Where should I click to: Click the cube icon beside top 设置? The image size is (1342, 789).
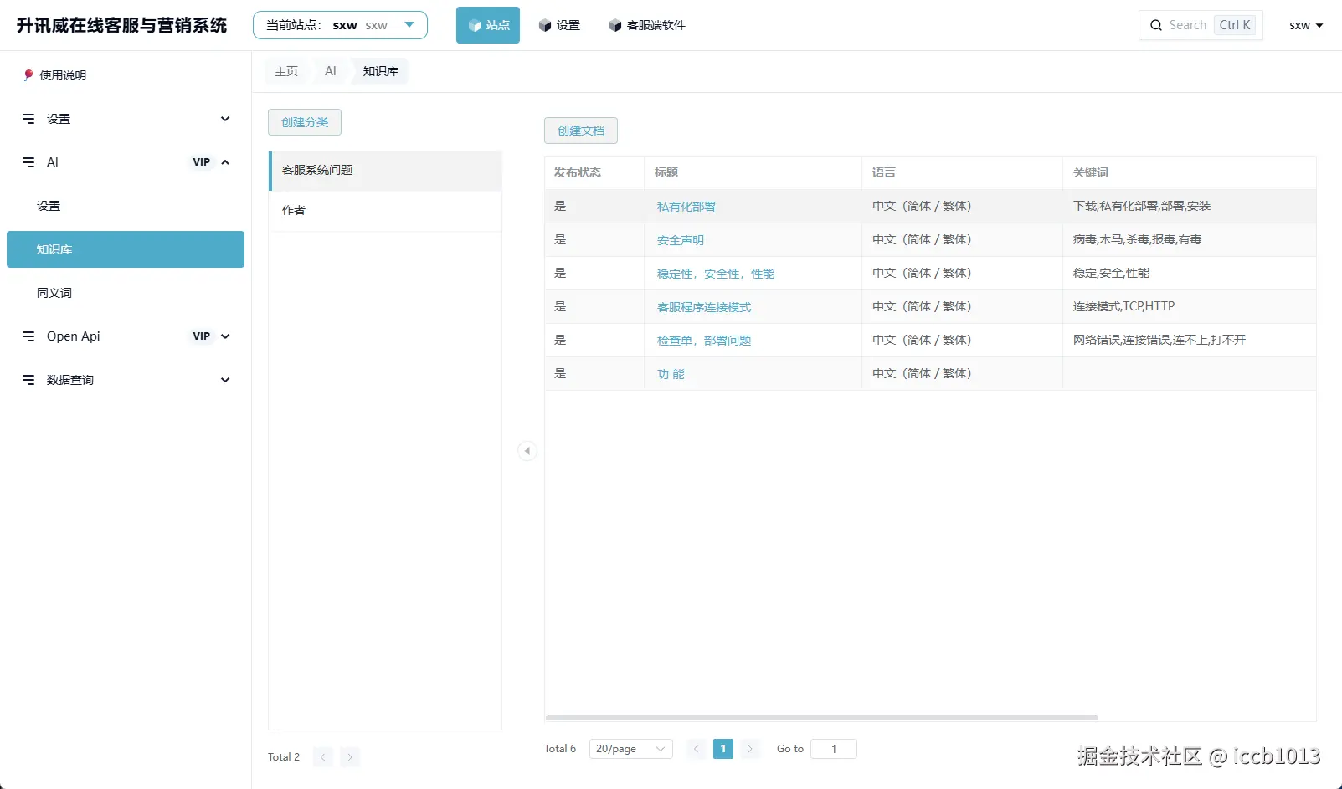tap(545, 25)
